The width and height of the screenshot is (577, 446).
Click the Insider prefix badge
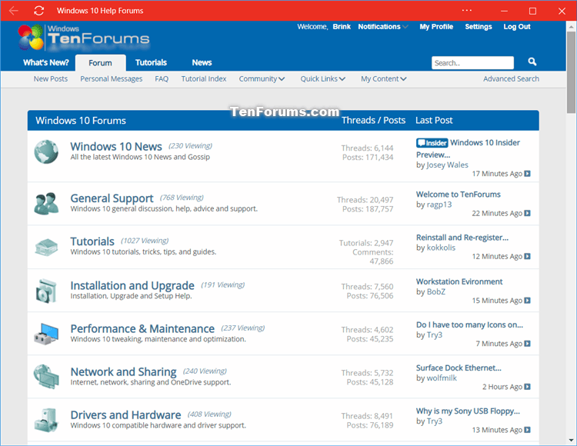tap(432, 143)
